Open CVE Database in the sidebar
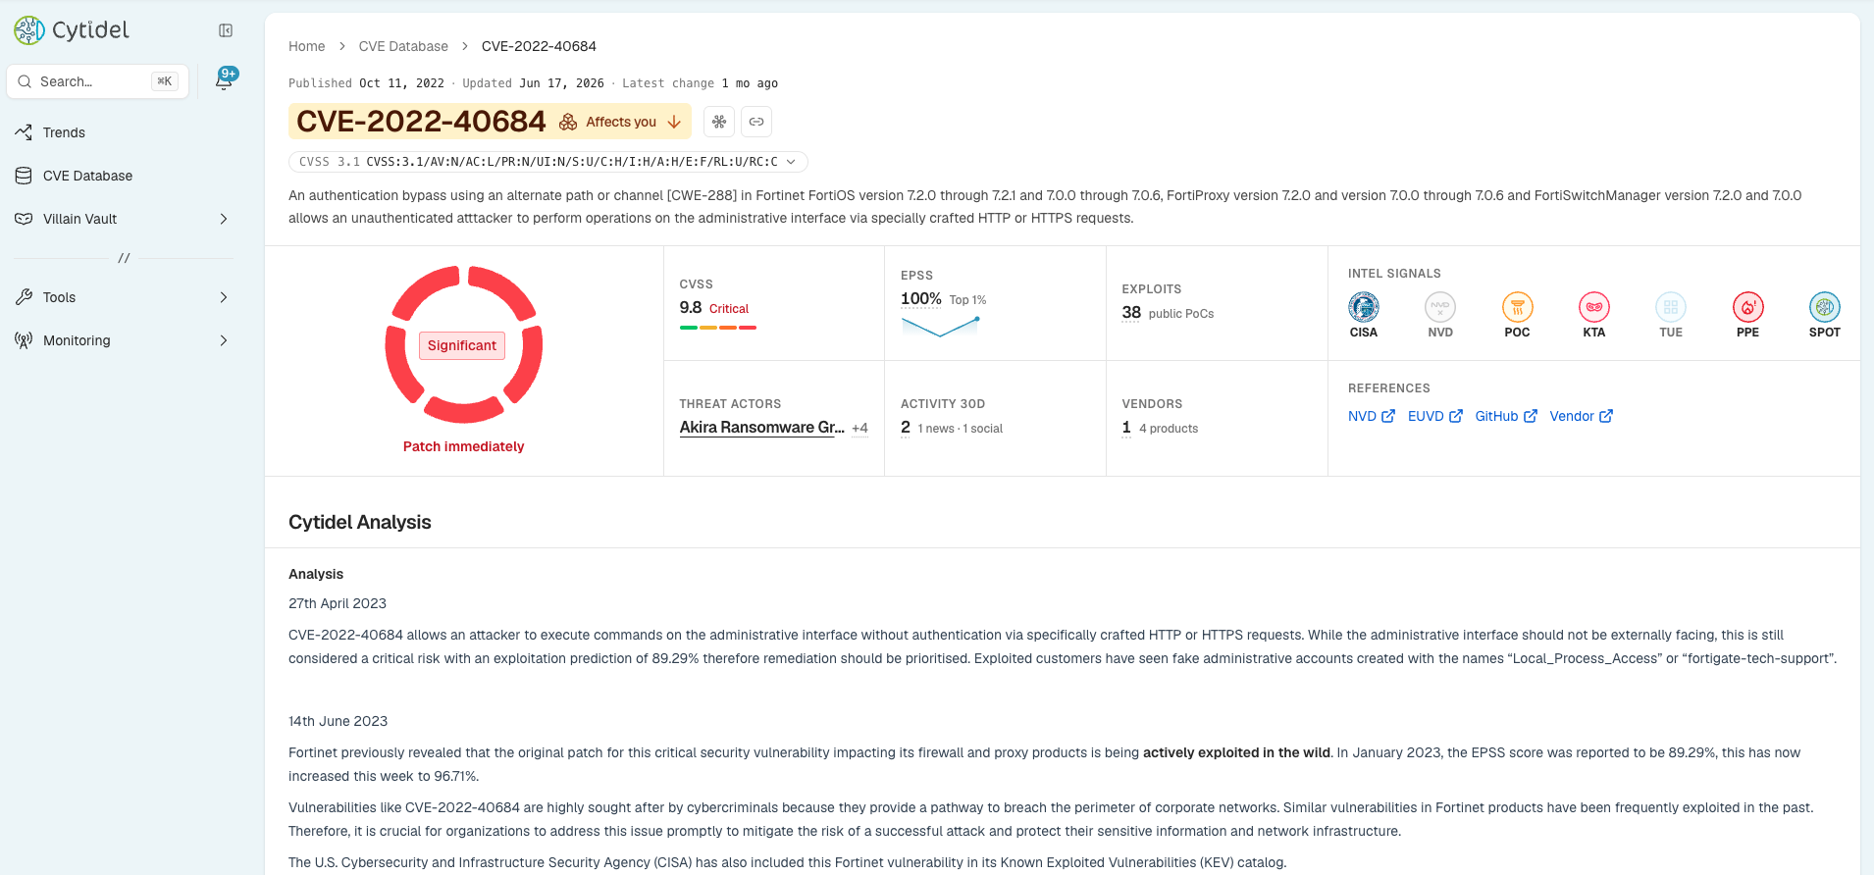 (x=123, y=176)
